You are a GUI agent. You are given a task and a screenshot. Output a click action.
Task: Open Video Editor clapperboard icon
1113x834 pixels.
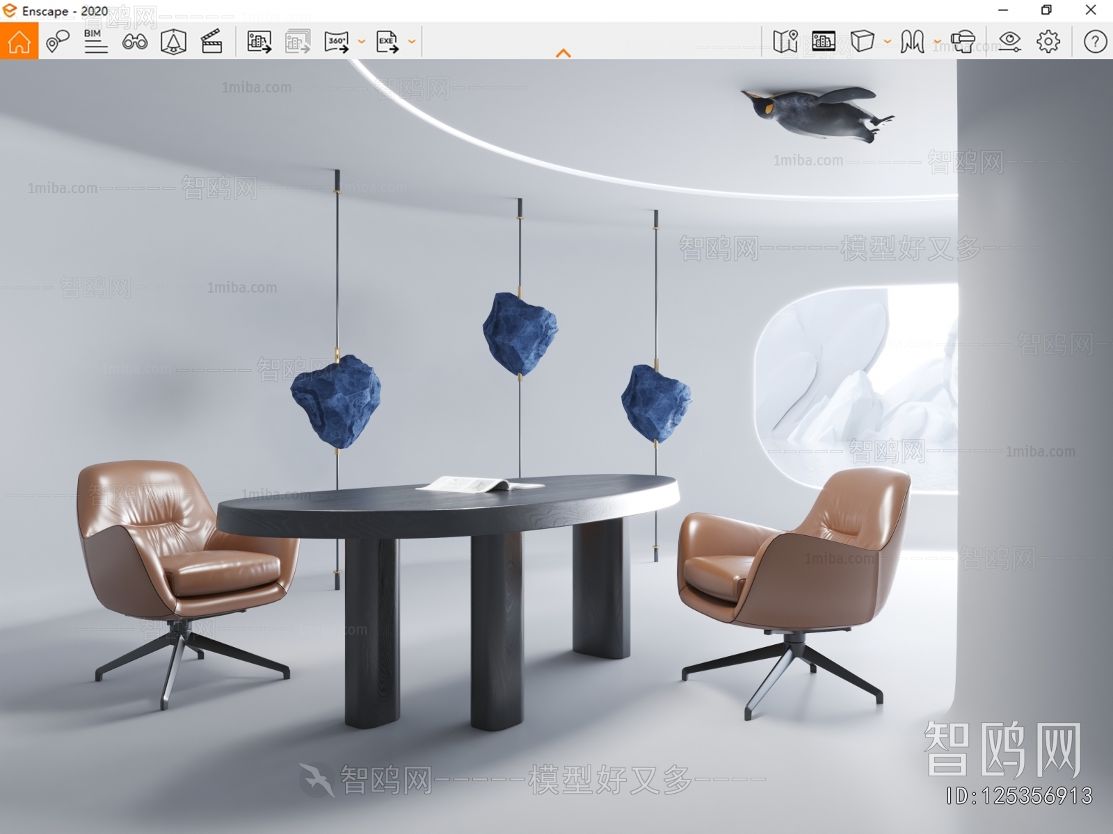(x=211, y=42)
